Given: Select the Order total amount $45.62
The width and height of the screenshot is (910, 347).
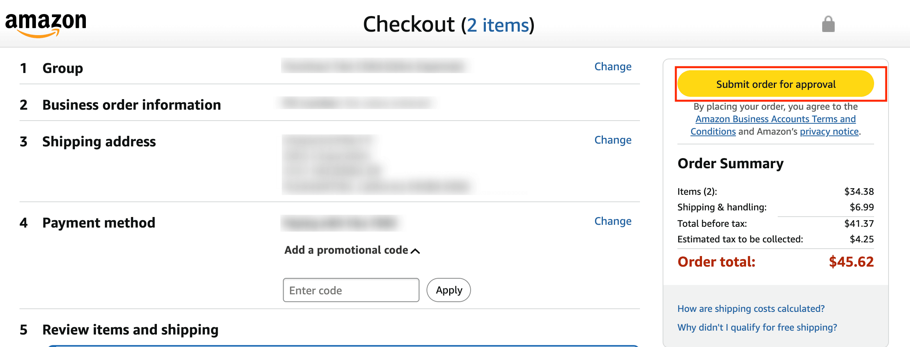Looking at the screenshot, I should [851, 262].
